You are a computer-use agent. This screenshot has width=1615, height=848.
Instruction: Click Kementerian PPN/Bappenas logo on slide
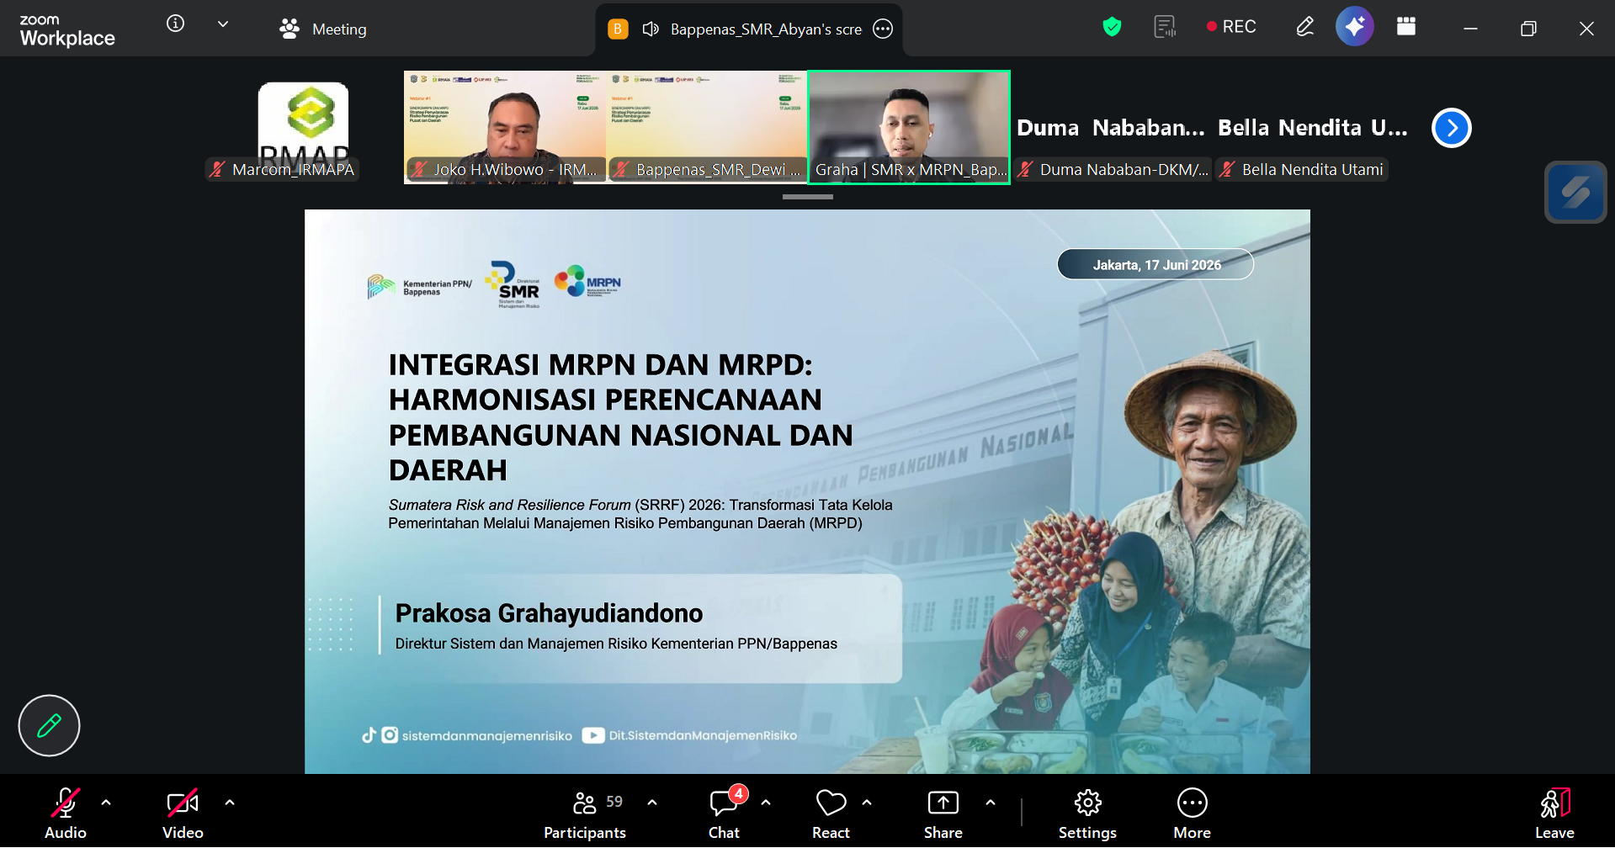tap(419, 288)
